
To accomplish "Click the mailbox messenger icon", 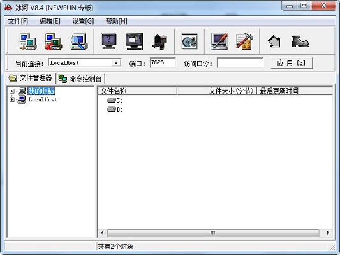I will point(160,42).
